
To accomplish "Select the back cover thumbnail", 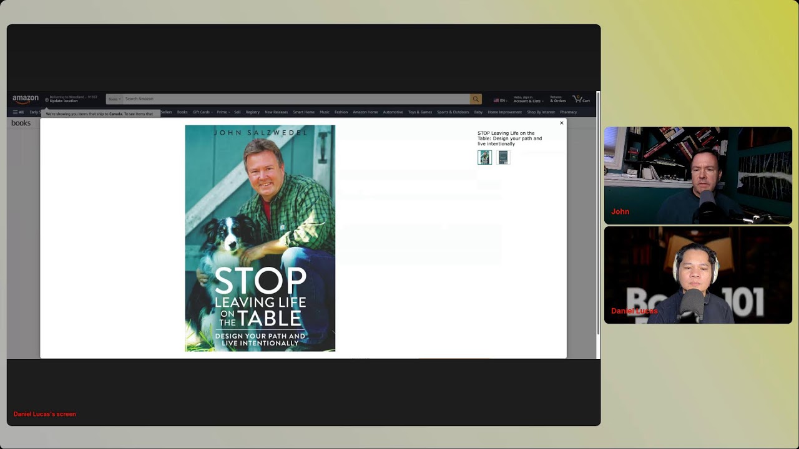I will pyautogui.click(x=503, y=157).
